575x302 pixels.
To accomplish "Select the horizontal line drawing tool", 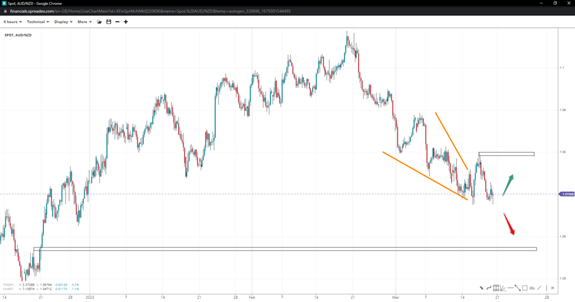I will (x=510, y=288).
